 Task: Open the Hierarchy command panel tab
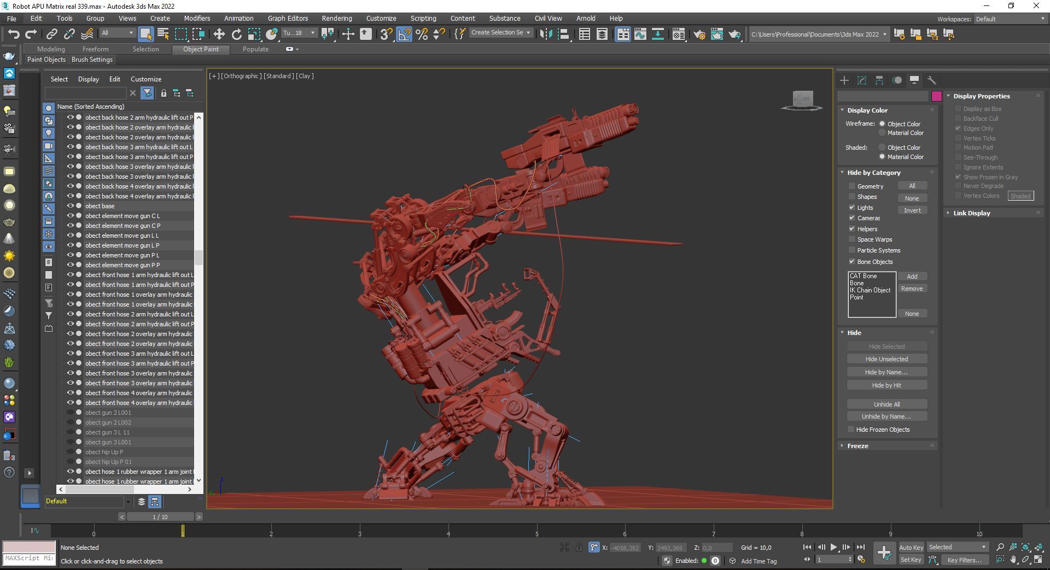(x=879, y=80)
